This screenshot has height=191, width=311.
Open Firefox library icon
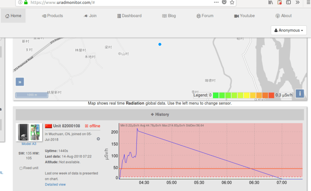pyautogui.click(x=270, y=2)
